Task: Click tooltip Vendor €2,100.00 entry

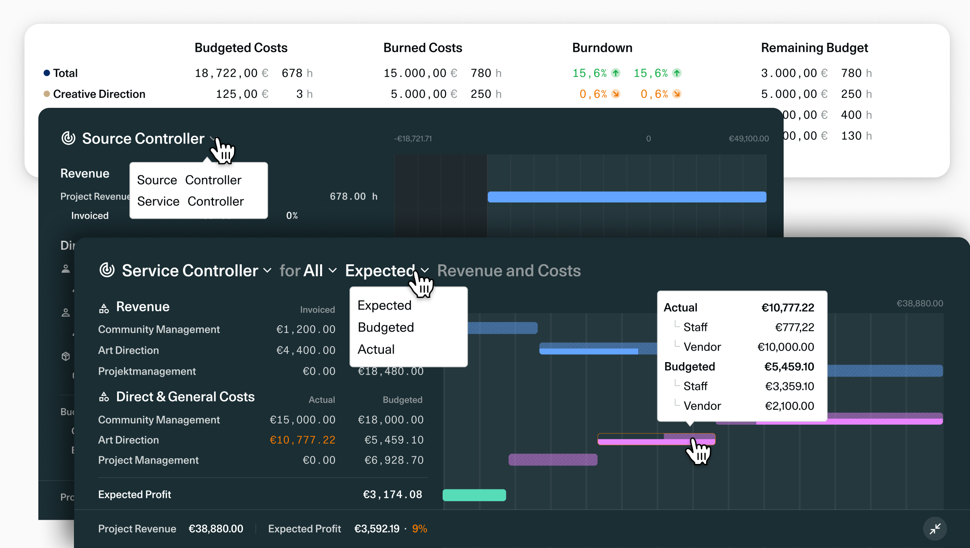Action: pos(744,406)
